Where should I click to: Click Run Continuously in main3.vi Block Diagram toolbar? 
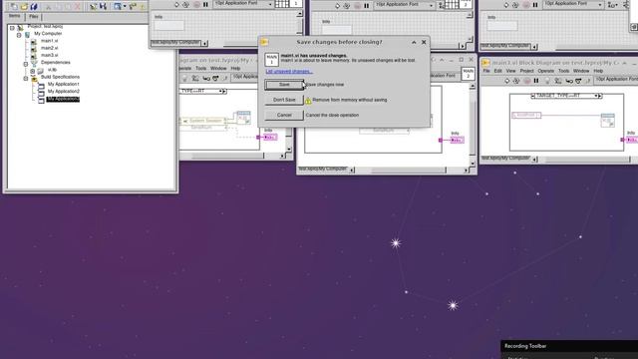click(x=516, y=81)
